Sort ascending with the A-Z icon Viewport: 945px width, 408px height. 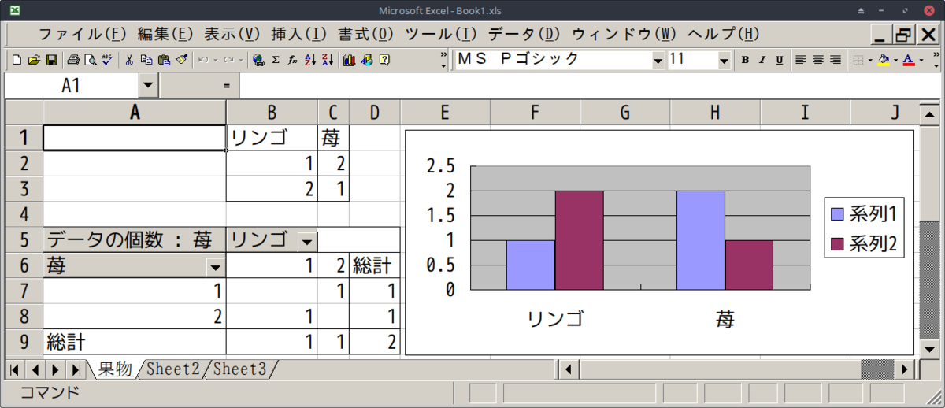[309, 60]
